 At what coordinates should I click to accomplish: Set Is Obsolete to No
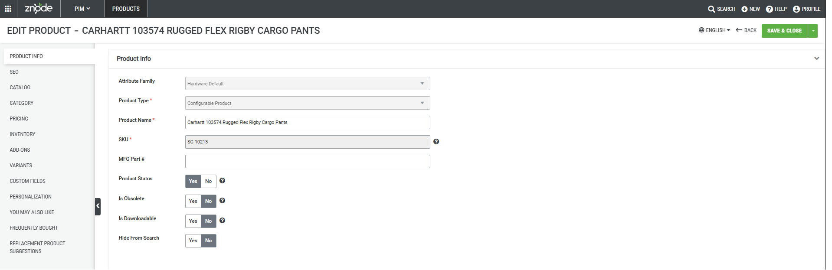click(209, 201)
